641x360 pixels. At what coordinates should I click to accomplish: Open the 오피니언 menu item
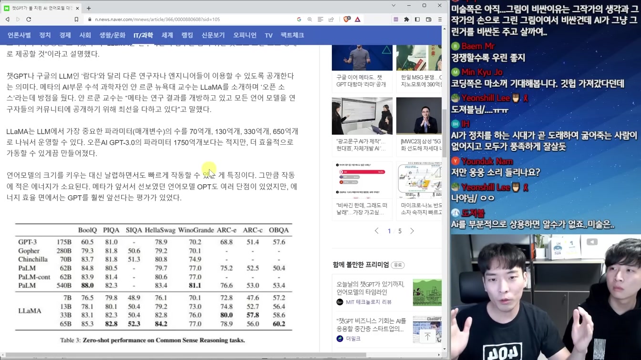[245, 35]
